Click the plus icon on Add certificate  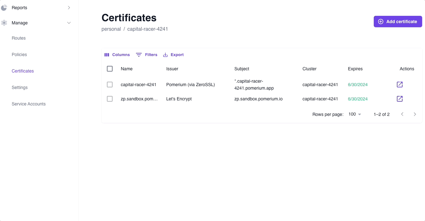click(380, 22)
